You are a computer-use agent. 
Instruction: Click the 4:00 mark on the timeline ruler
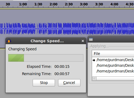coord(114,4)
